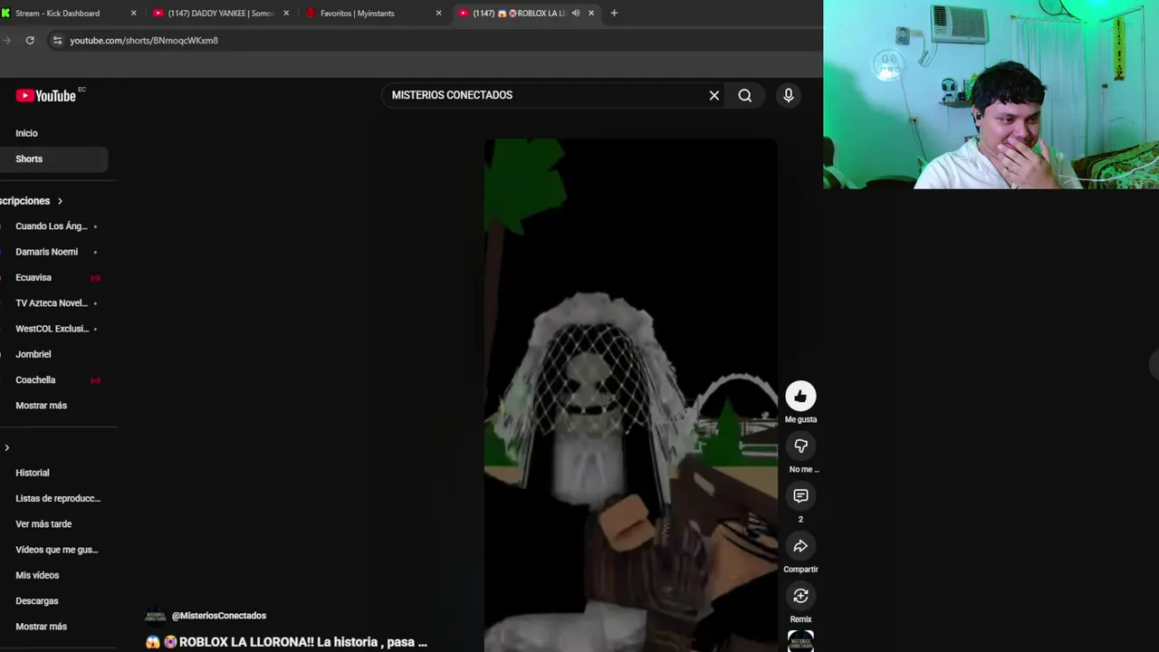This screenshot has height=652, width=1159.
Task: Expand Suscripciones section chevron
Action: (60, 201)
